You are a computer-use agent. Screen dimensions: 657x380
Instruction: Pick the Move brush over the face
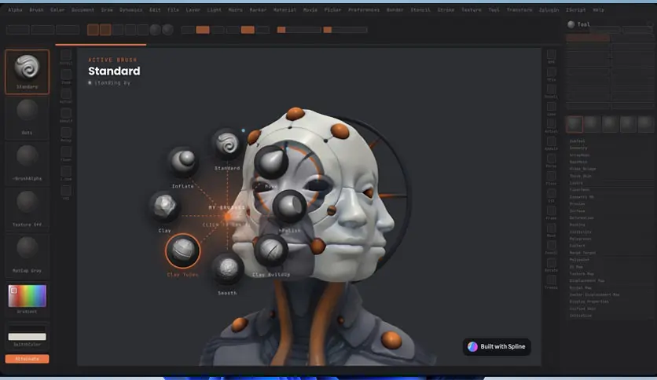(x=271, y=162)
